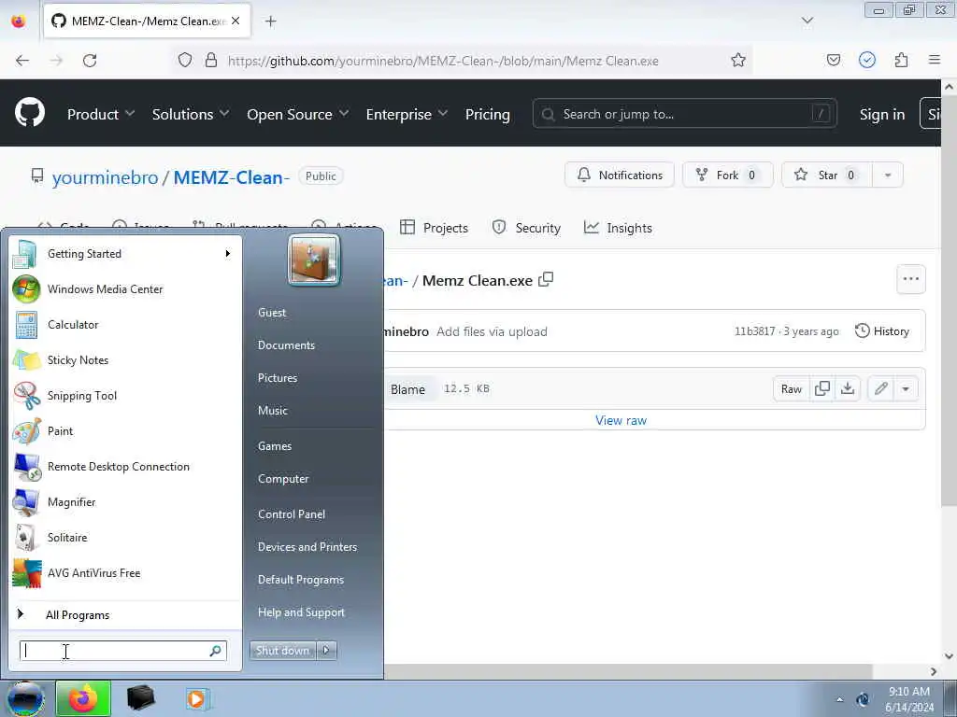
Task: Click the shield tracking protection icon
Action: (x=185, y=61)
